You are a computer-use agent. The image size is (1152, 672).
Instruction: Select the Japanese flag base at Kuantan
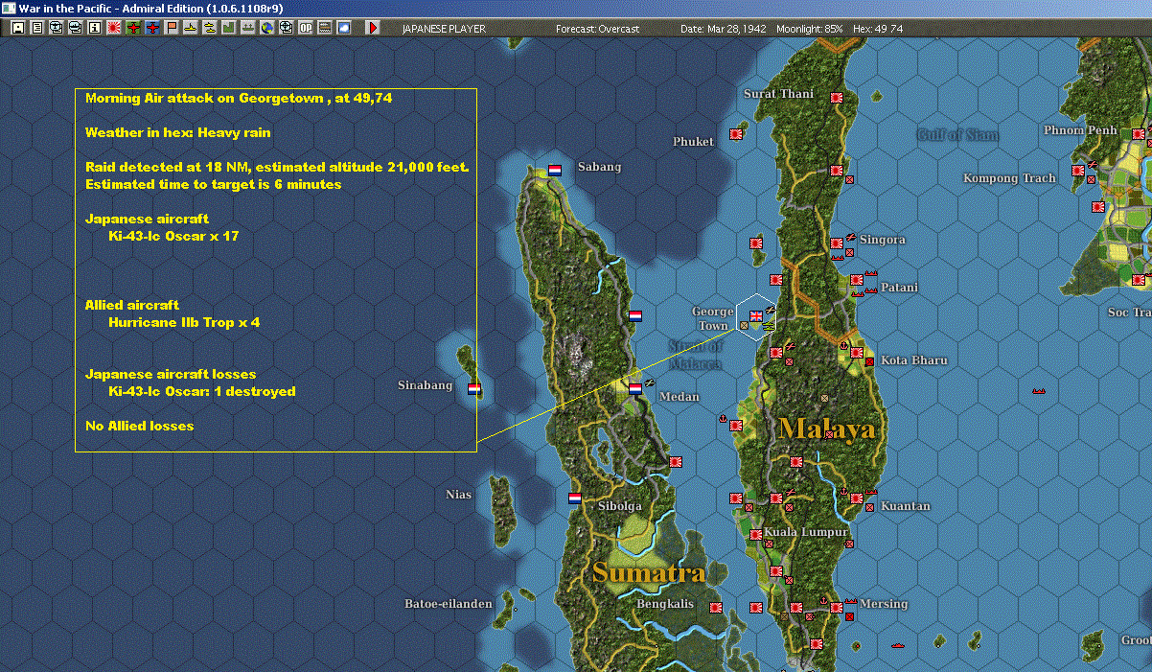pos(856,498)
